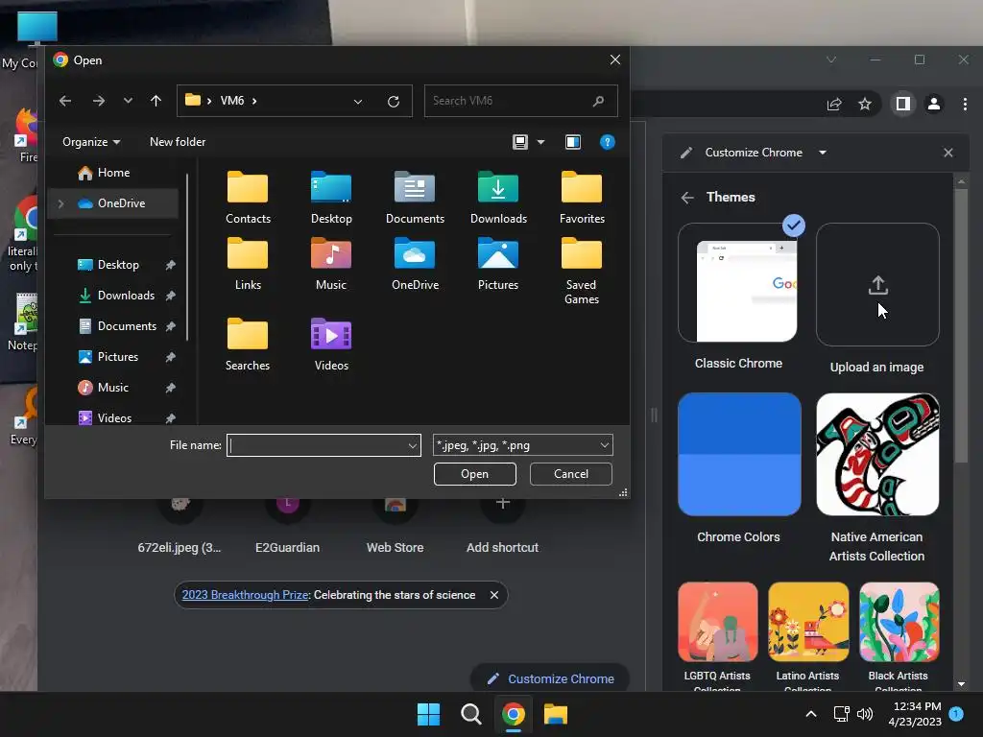Open more view options dropdown arrow

(541, 142)
